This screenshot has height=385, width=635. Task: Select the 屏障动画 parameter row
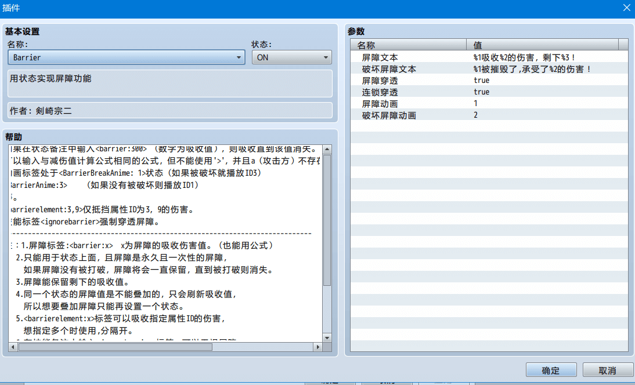click(x=489, y=104)
